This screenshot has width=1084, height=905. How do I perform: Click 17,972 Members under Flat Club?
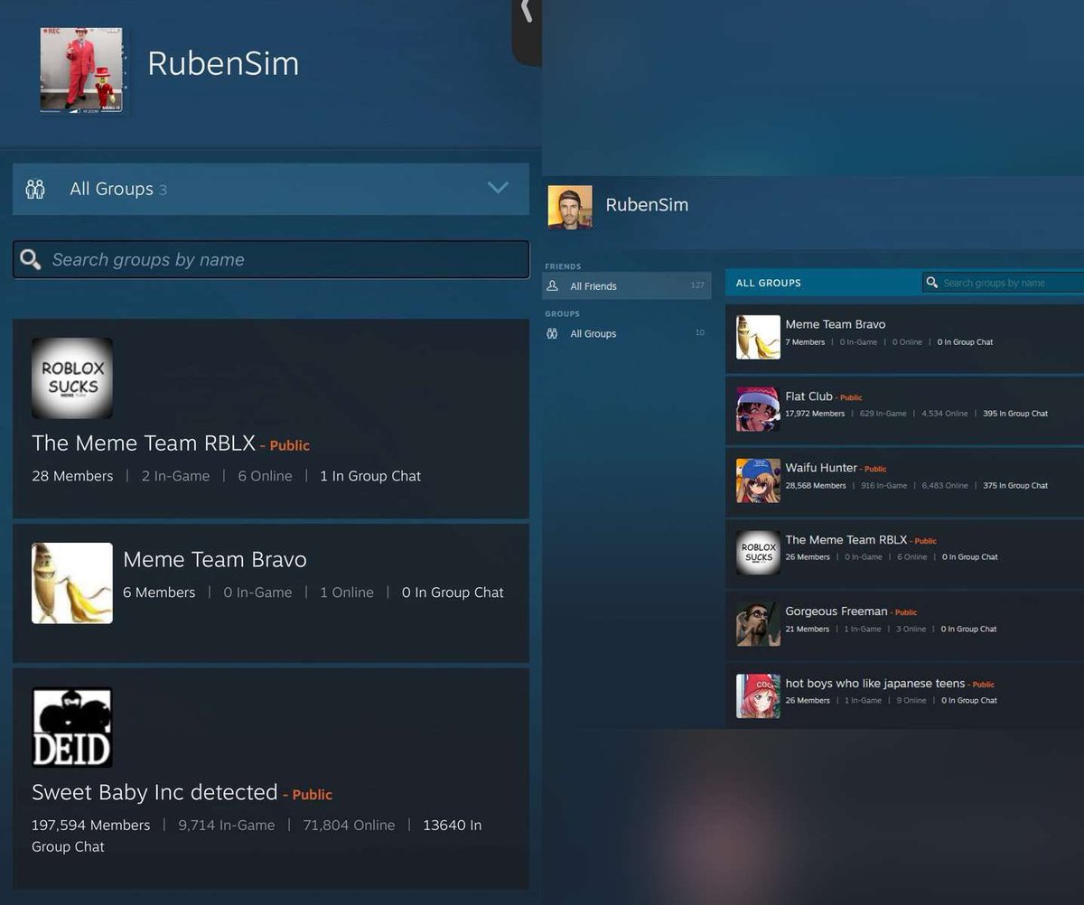click(815, 414)
